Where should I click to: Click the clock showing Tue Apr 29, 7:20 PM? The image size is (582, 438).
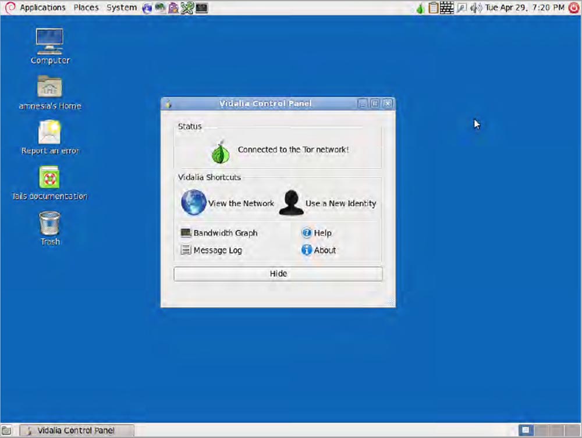(524, 8)
